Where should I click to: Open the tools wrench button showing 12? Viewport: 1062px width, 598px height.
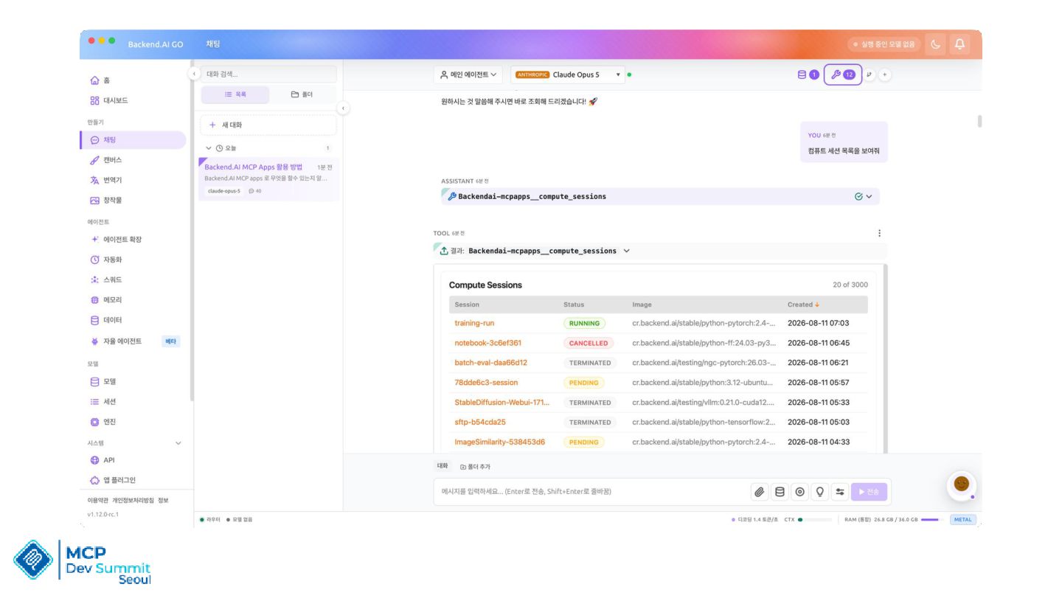842,74
